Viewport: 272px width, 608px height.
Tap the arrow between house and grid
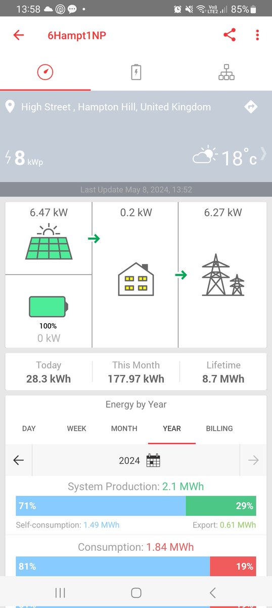pos(181,275)
